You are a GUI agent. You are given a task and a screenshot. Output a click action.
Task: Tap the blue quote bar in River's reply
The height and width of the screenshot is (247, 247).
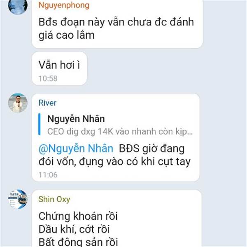[40, 124]
